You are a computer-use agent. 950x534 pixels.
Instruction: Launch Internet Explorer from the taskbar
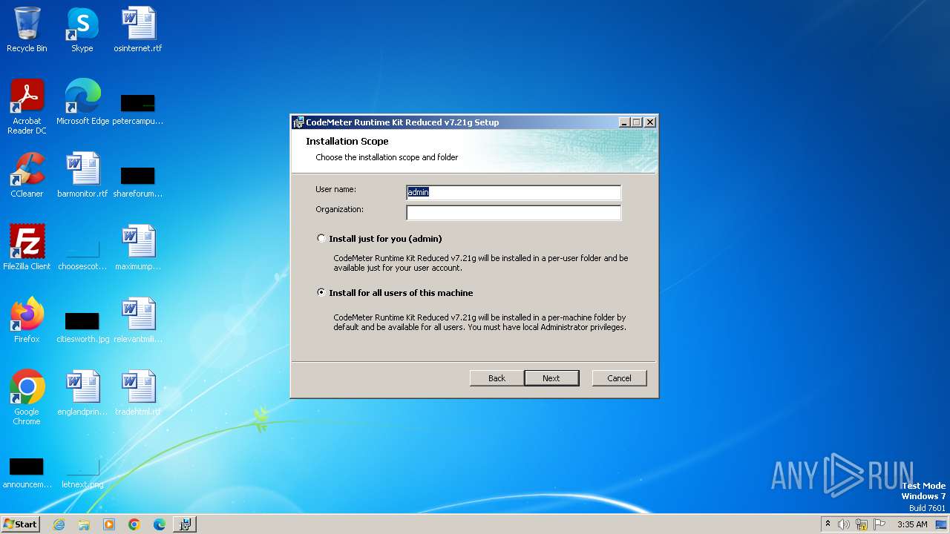click(x=59, y=524)
